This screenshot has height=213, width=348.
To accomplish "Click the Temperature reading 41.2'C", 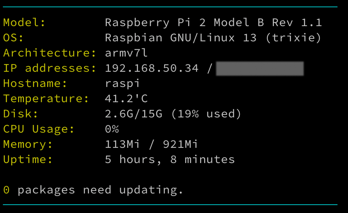I will click(x=127, y=99).
